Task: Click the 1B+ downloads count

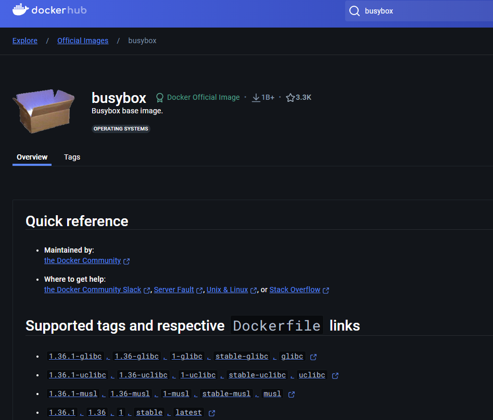Action: [268, 98]
